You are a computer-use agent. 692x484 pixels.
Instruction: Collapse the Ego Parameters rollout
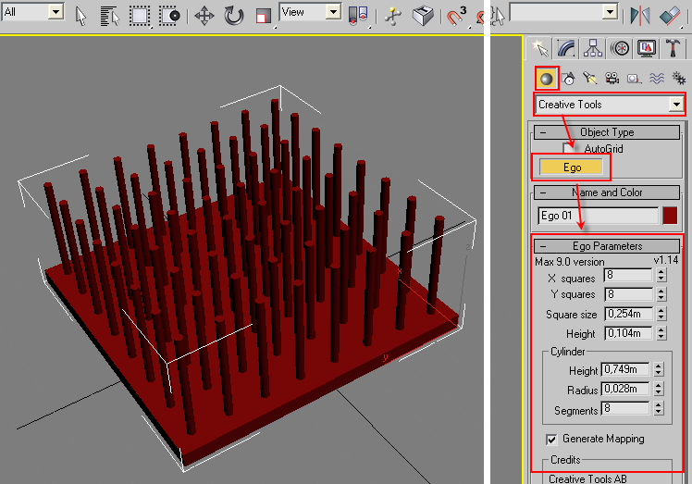tap(606, 246)
